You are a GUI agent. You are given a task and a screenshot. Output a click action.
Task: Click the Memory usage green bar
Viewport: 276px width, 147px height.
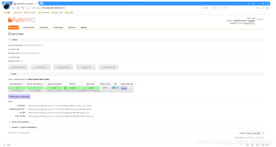(72, 88)
